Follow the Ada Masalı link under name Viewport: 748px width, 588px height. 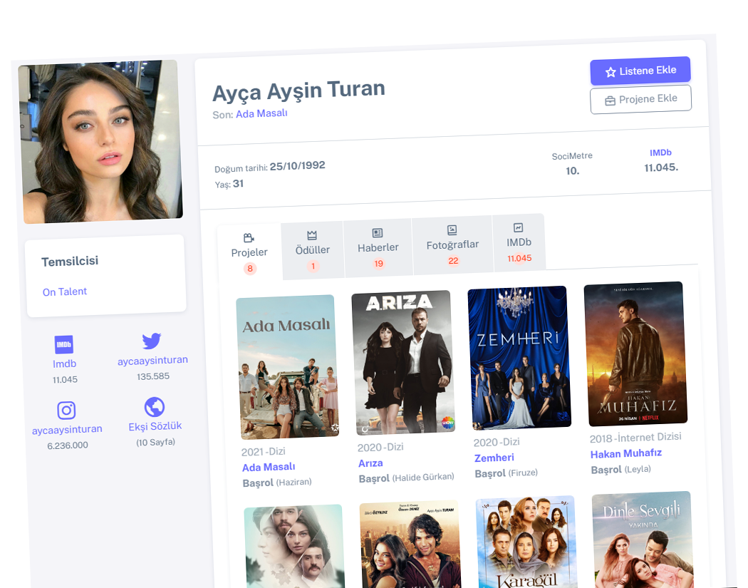click(x=261, y=113)
